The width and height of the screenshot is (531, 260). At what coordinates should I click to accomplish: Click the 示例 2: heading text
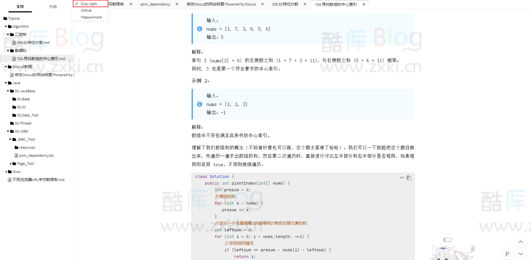[x=201, y=81]
